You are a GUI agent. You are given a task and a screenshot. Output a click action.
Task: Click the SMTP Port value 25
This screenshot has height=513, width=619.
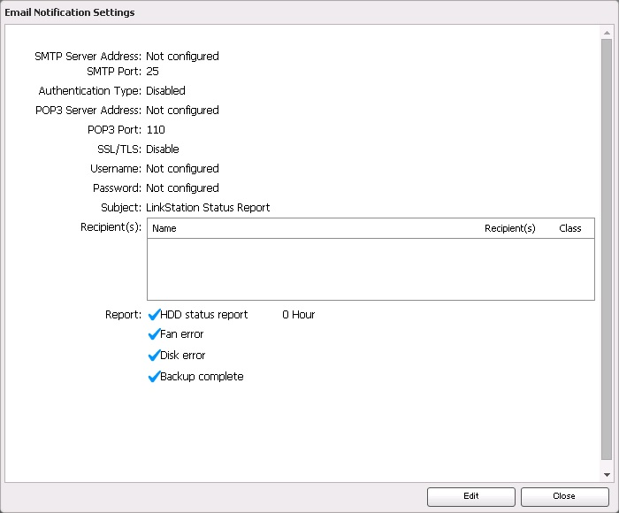(x=152, y=72)
